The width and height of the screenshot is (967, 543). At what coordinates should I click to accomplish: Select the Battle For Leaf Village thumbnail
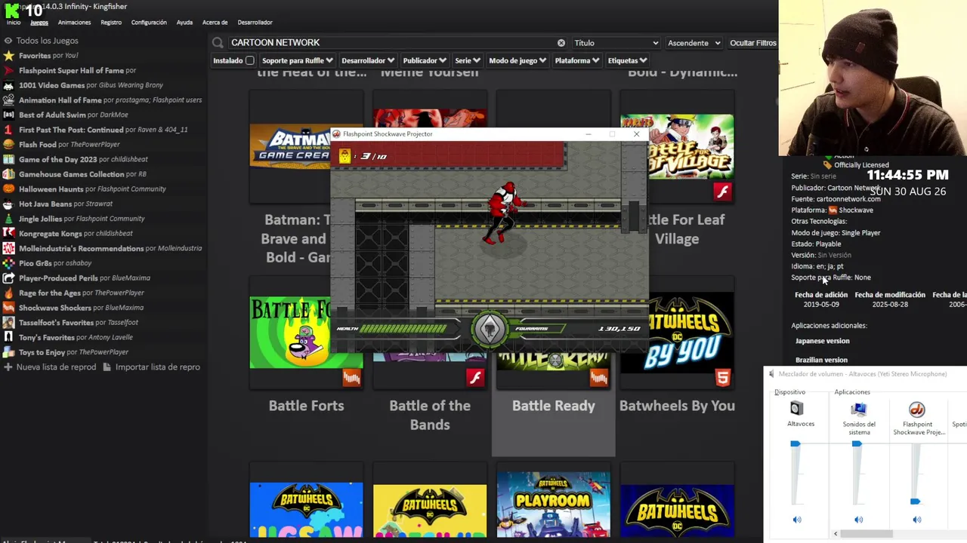tap(677, 146)
